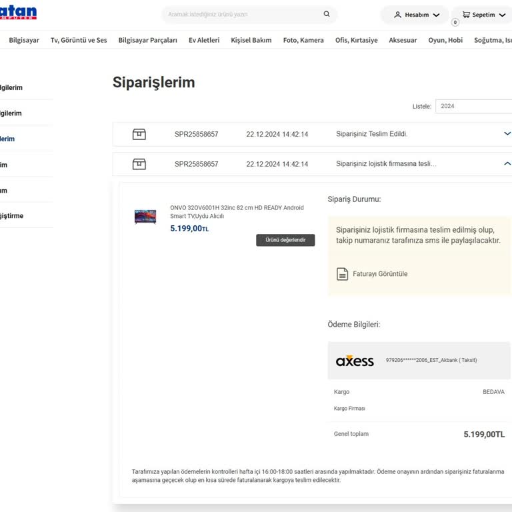Click the date of the lojistik firmasına order
The height and width of the screenshot is (512, 512).
point(277,164)
